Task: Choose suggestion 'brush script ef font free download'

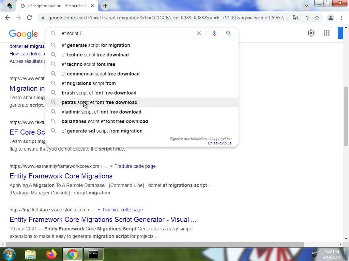Action: click(142, 93)
